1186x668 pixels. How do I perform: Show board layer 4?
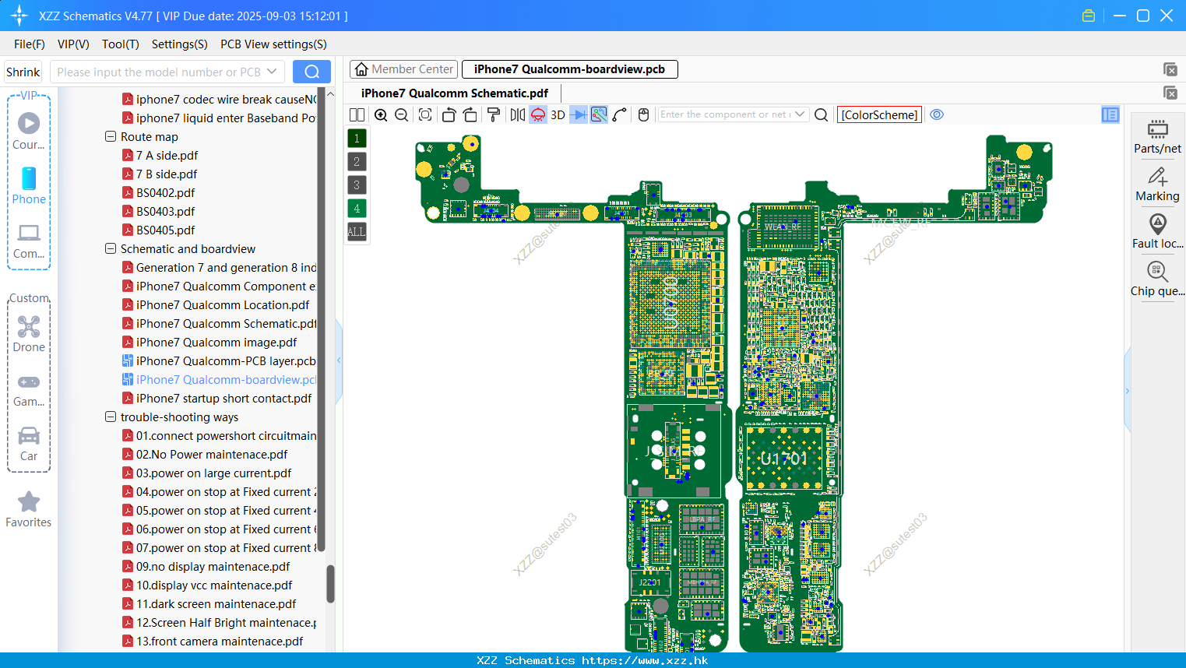coord(357,209)
